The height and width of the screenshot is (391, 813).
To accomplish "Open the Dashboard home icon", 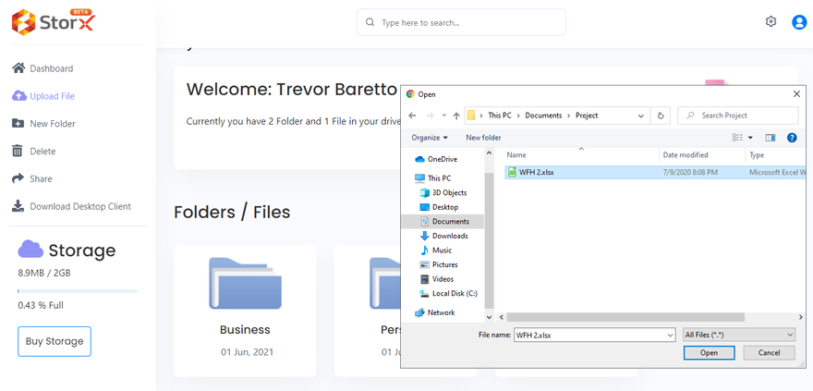I will [18, 68].
